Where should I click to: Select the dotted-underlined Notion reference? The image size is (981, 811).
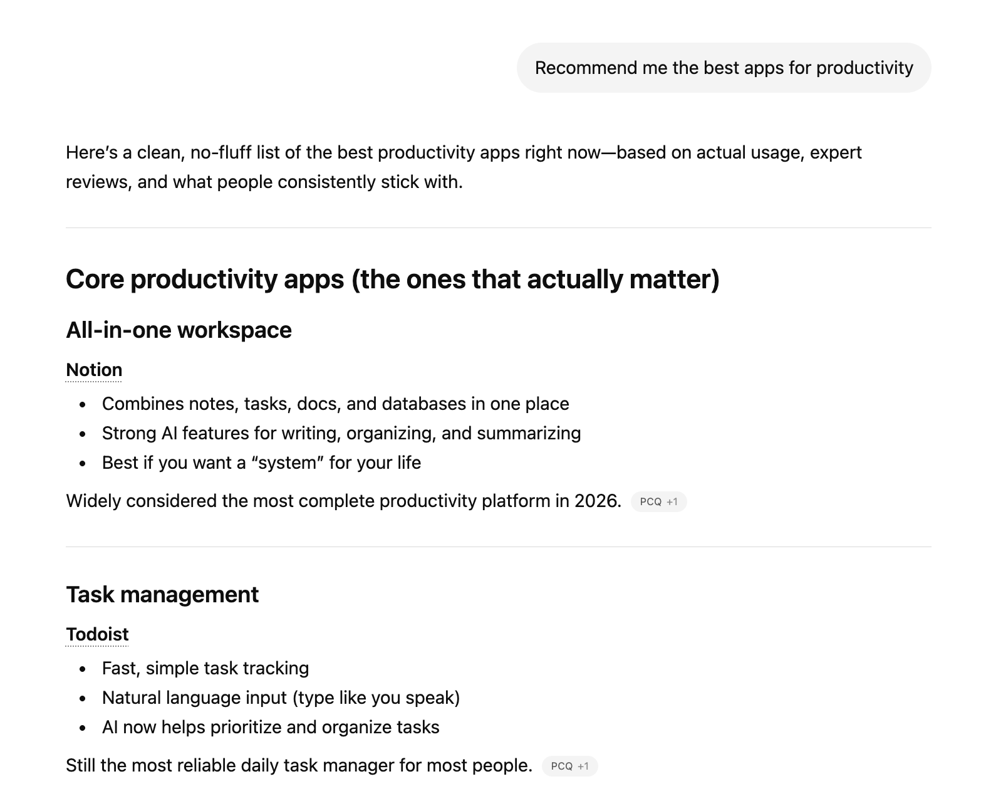pos(93,370)
